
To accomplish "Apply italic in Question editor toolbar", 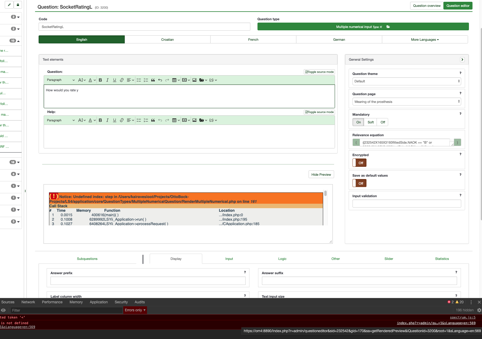I will [x=108, y=80].
